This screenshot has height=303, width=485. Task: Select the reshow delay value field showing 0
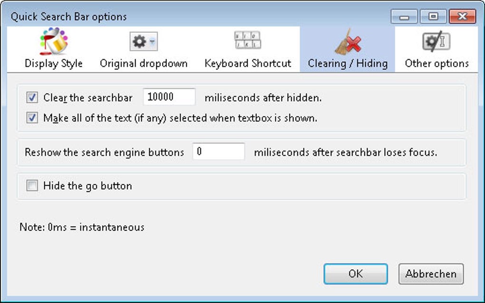click(x=218, y=151)
